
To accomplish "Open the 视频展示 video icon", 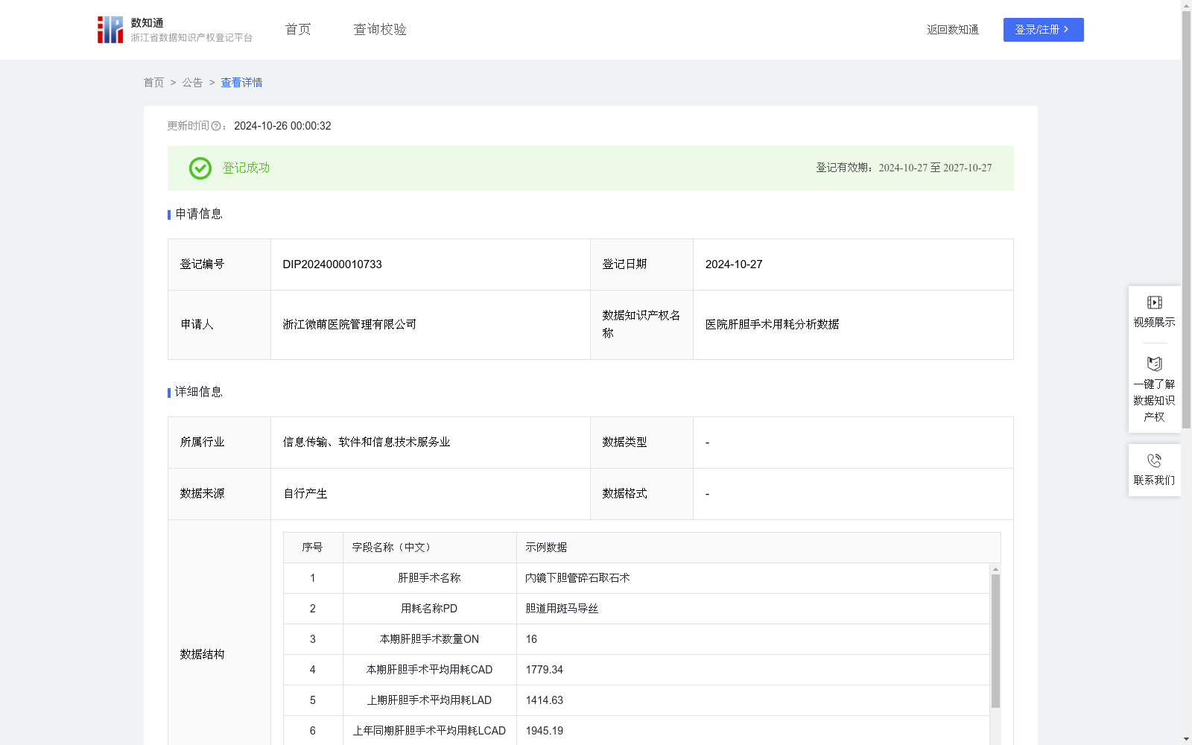I will (1155, 302).
